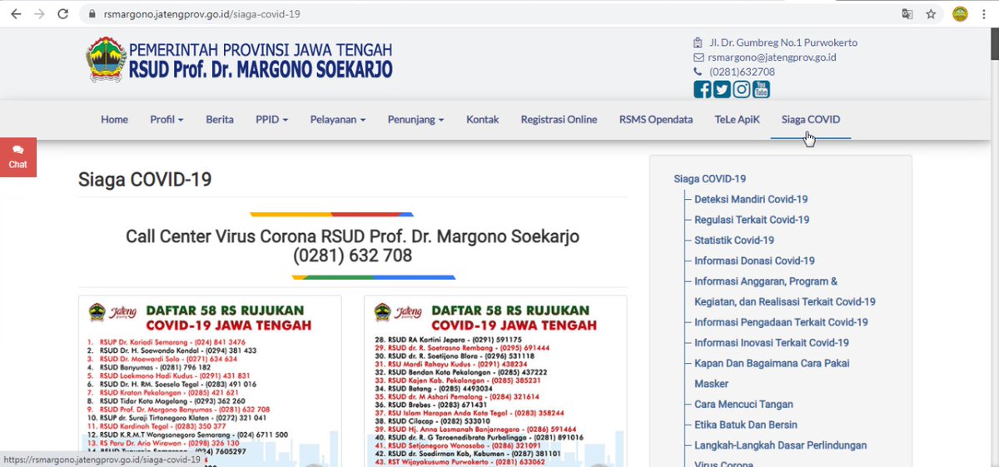The image size is (999, 467).
Task: Click the padlock site info icon
Action: (92, 14)
